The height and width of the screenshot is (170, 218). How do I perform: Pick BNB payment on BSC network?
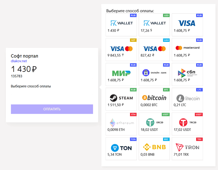pos(154,148)
